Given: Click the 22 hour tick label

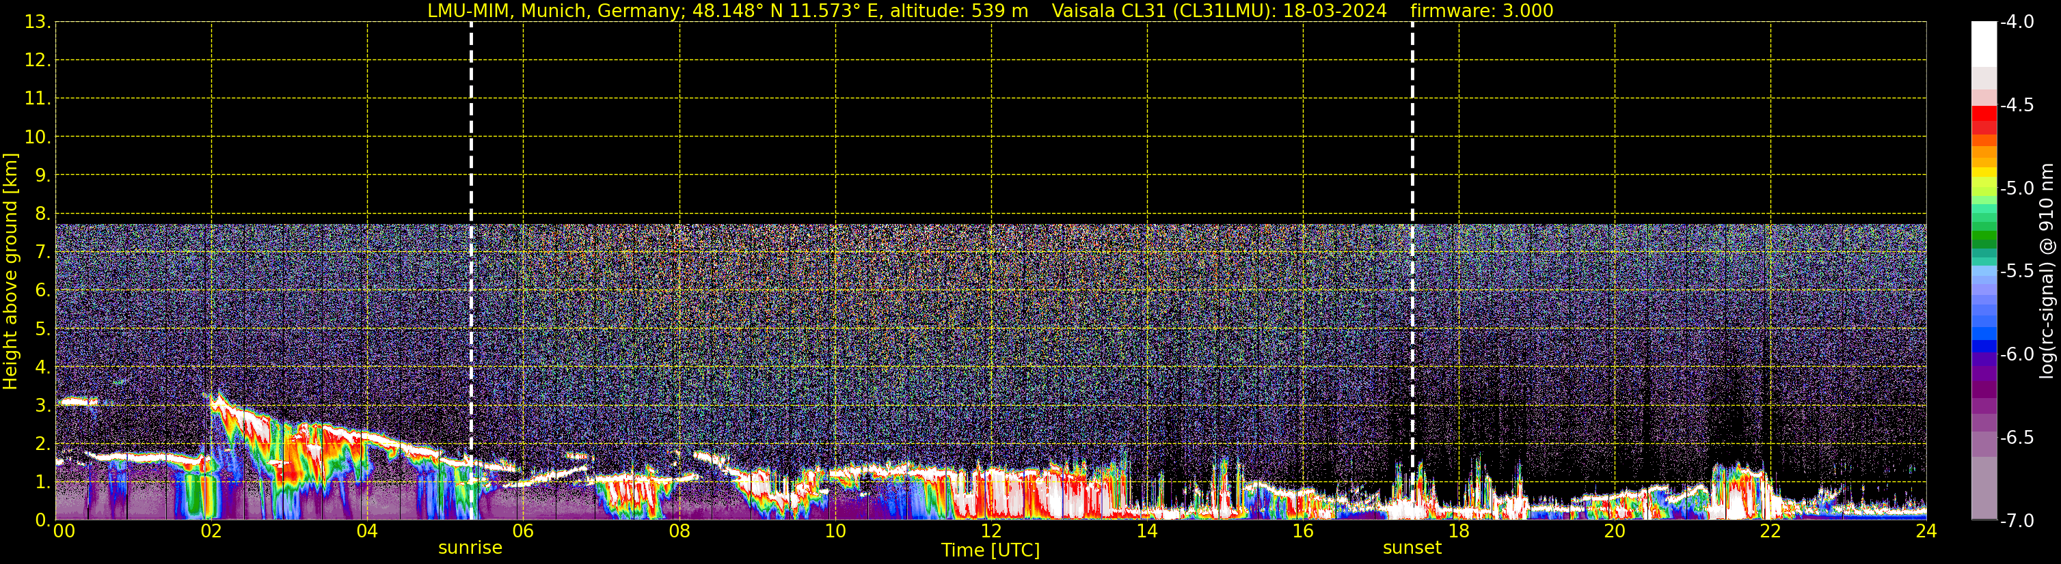Looking at the screenshot, I should pos(1770,531).
